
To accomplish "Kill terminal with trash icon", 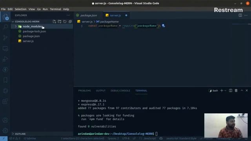I will click(236, 90).
